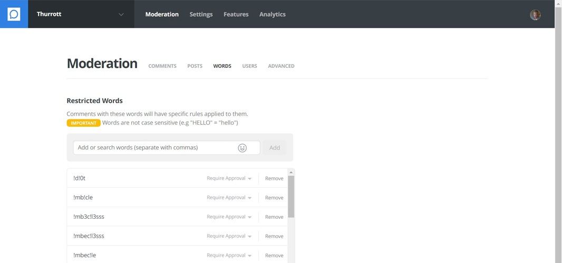This screenshot has height=263, width=562.
Task: Switch to the Comments tab
Action: (x=162, y=66)
